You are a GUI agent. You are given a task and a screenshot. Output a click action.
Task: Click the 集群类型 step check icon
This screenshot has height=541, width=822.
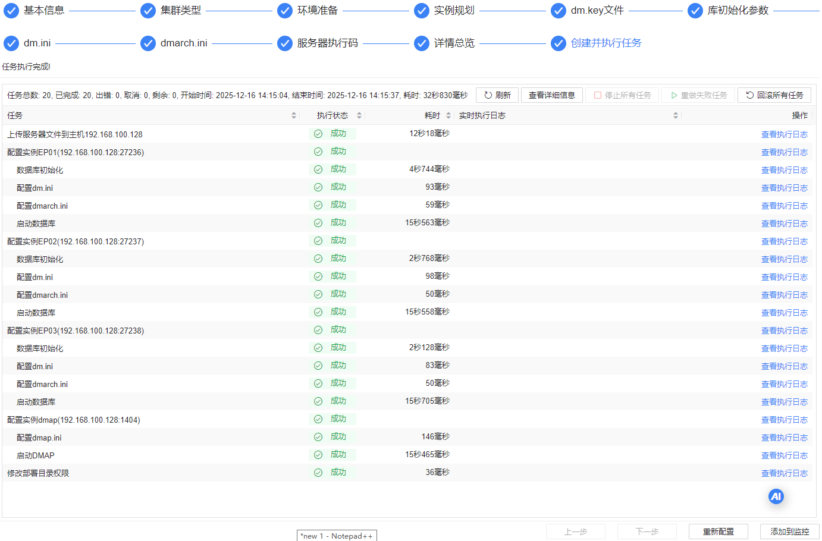[148, 11]
